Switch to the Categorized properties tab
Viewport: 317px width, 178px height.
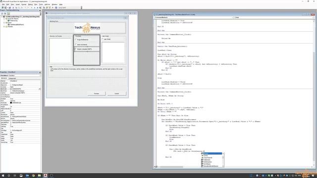coord(12,78)
